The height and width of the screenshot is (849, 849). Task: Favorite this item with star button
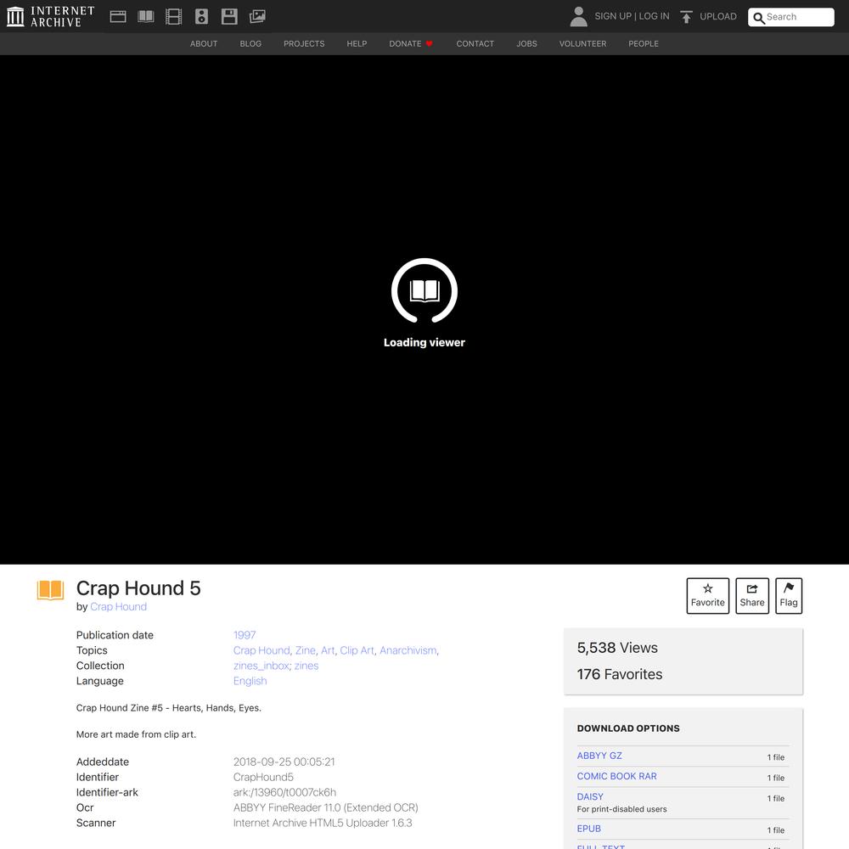click(708, 596)
